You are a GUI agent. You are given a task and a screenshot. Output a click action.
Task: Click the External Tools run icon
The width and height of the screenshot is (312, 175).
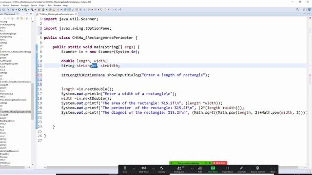pyautogui.click(x=32, y=10)
